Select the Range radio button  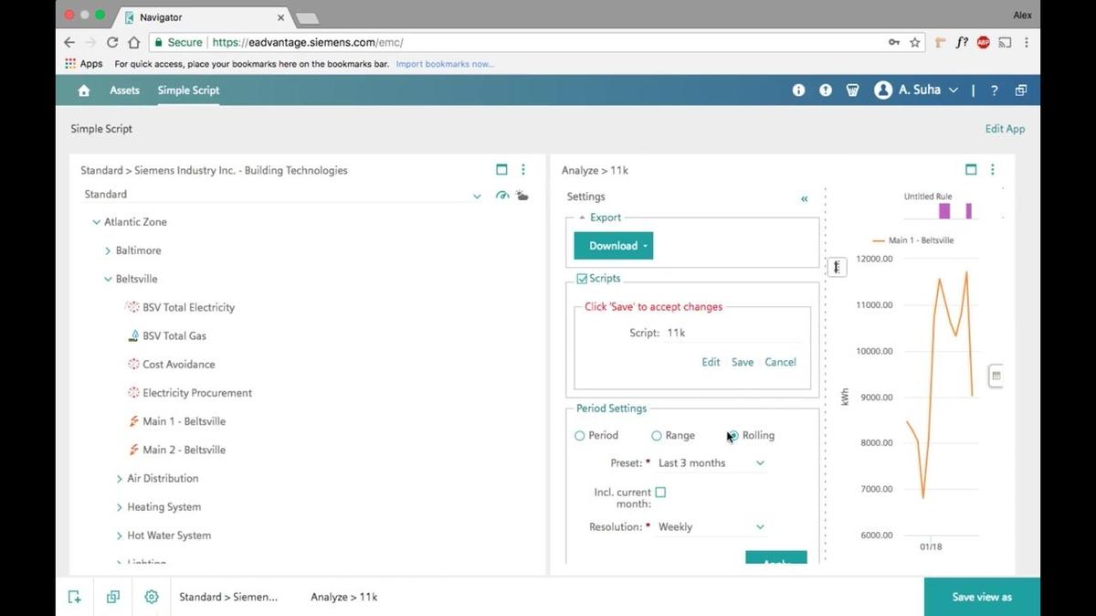click(657, 436)
